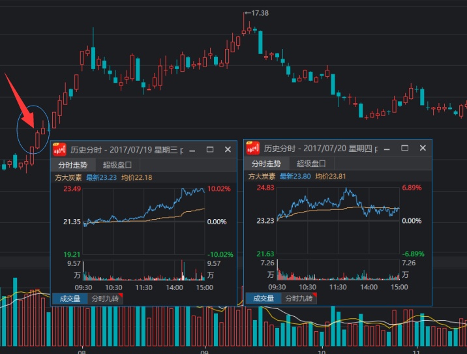Close the 2017/07/20 history window
467x354 pixels.
(423, 149)
